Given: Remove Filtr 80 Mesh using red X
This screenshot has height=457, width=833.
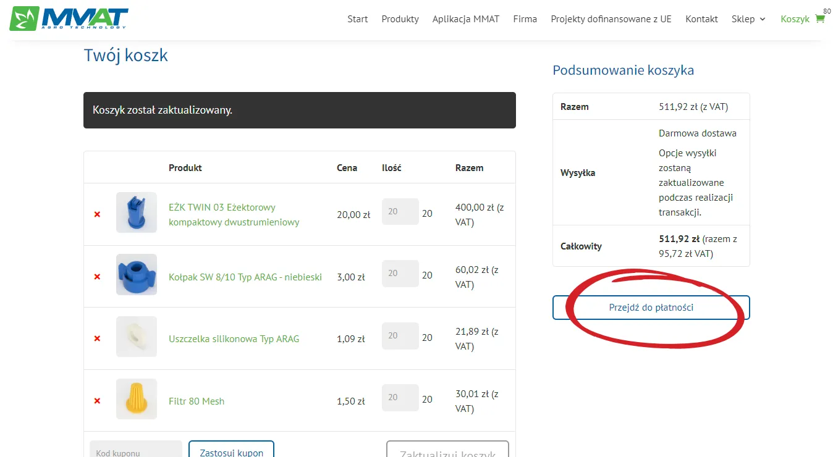Looking at the screenshot, I should 97,401.
